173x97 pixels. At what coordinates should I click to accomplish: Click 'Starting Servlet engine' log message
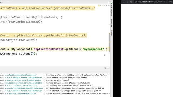click(x=68, y=83)
